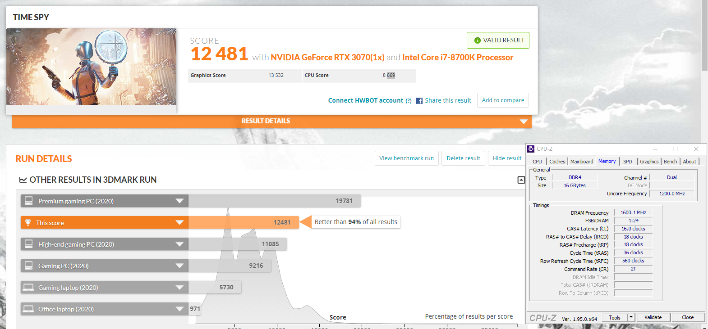This screenshot has width=708, height=329.
Task: Click the FSB:DRAM 1:24 field
Action: click(x=633, y=221)
